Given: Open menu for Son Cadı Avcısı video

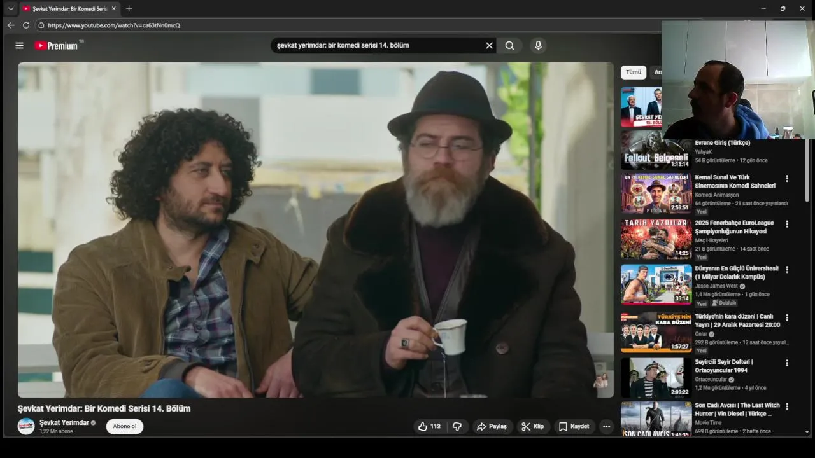Looking at the screenshot, I should point(787,406).
